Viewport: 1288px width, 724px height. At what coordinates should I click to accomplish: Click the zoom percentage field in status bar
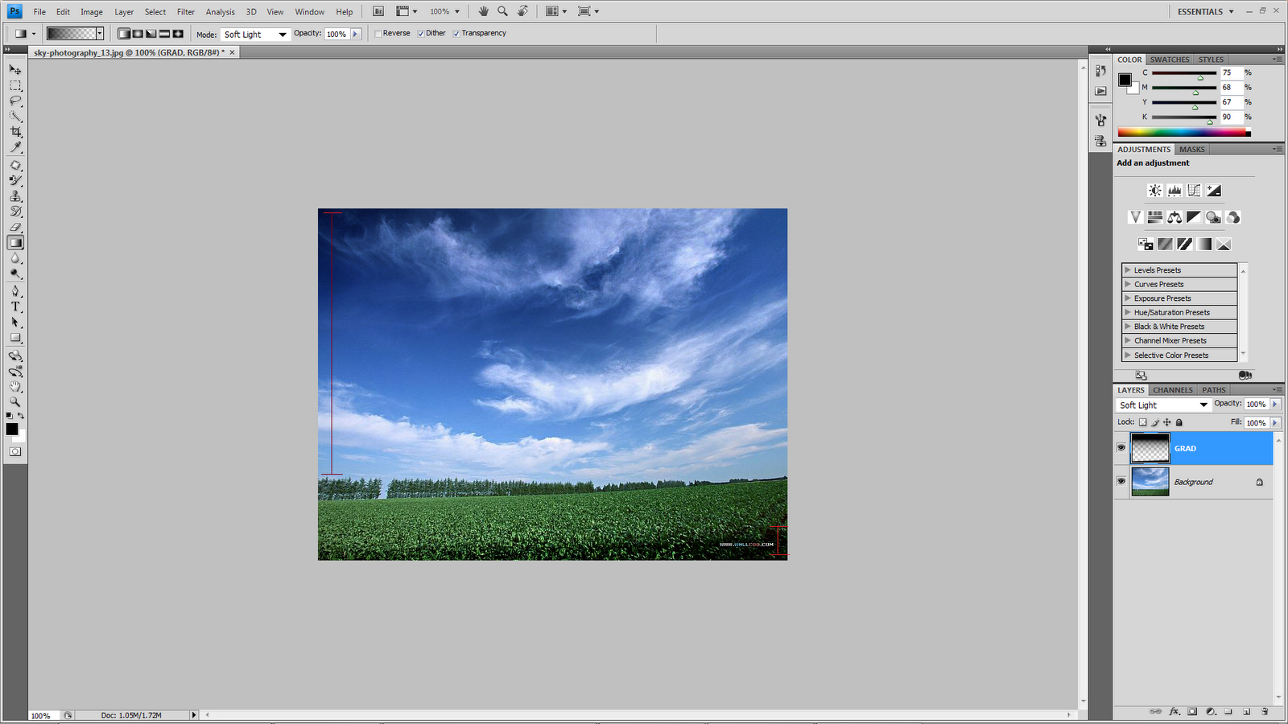click(x=44, y=715)
